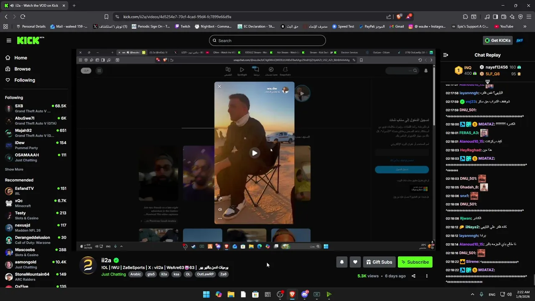Open iDew channel in Following list
The width and height of the screenshot is (535, 301).
tap(36, 145)
